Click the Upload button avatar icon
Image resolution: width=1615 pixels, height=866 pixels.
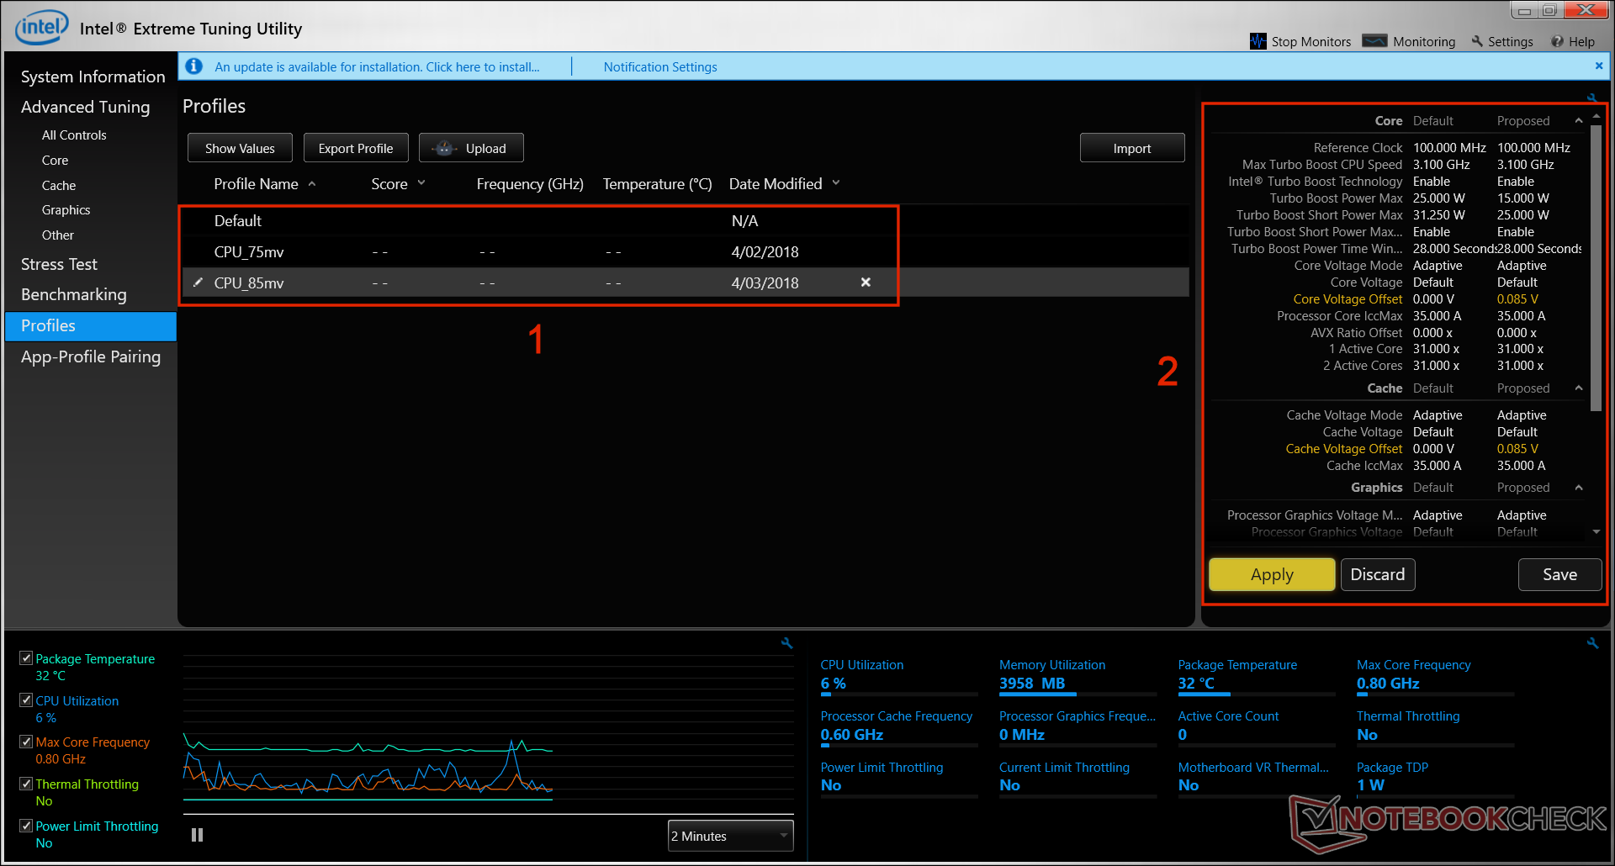coord(444,148)
